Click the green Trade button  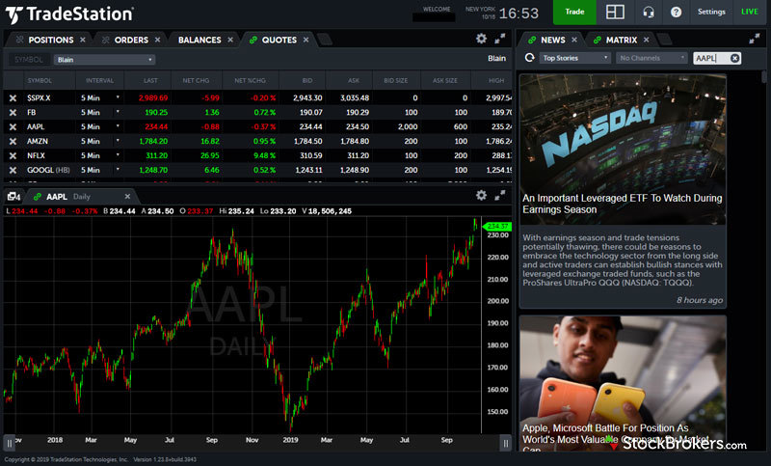point(574,12)
